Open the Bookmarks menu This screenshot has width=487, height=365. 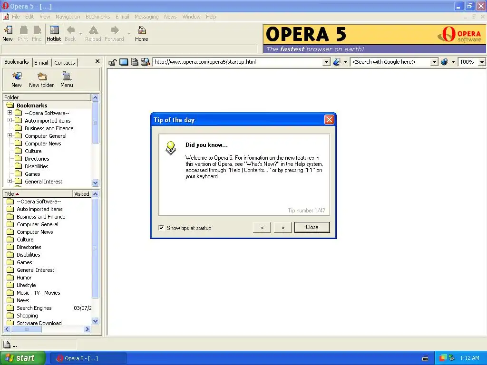click(98, 17)
